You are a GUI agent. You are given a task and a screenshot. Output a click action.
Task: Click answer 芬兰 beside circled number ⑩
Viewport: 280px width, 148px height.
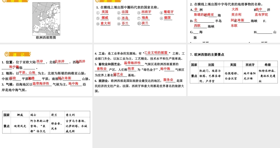[x=125, y=23]
